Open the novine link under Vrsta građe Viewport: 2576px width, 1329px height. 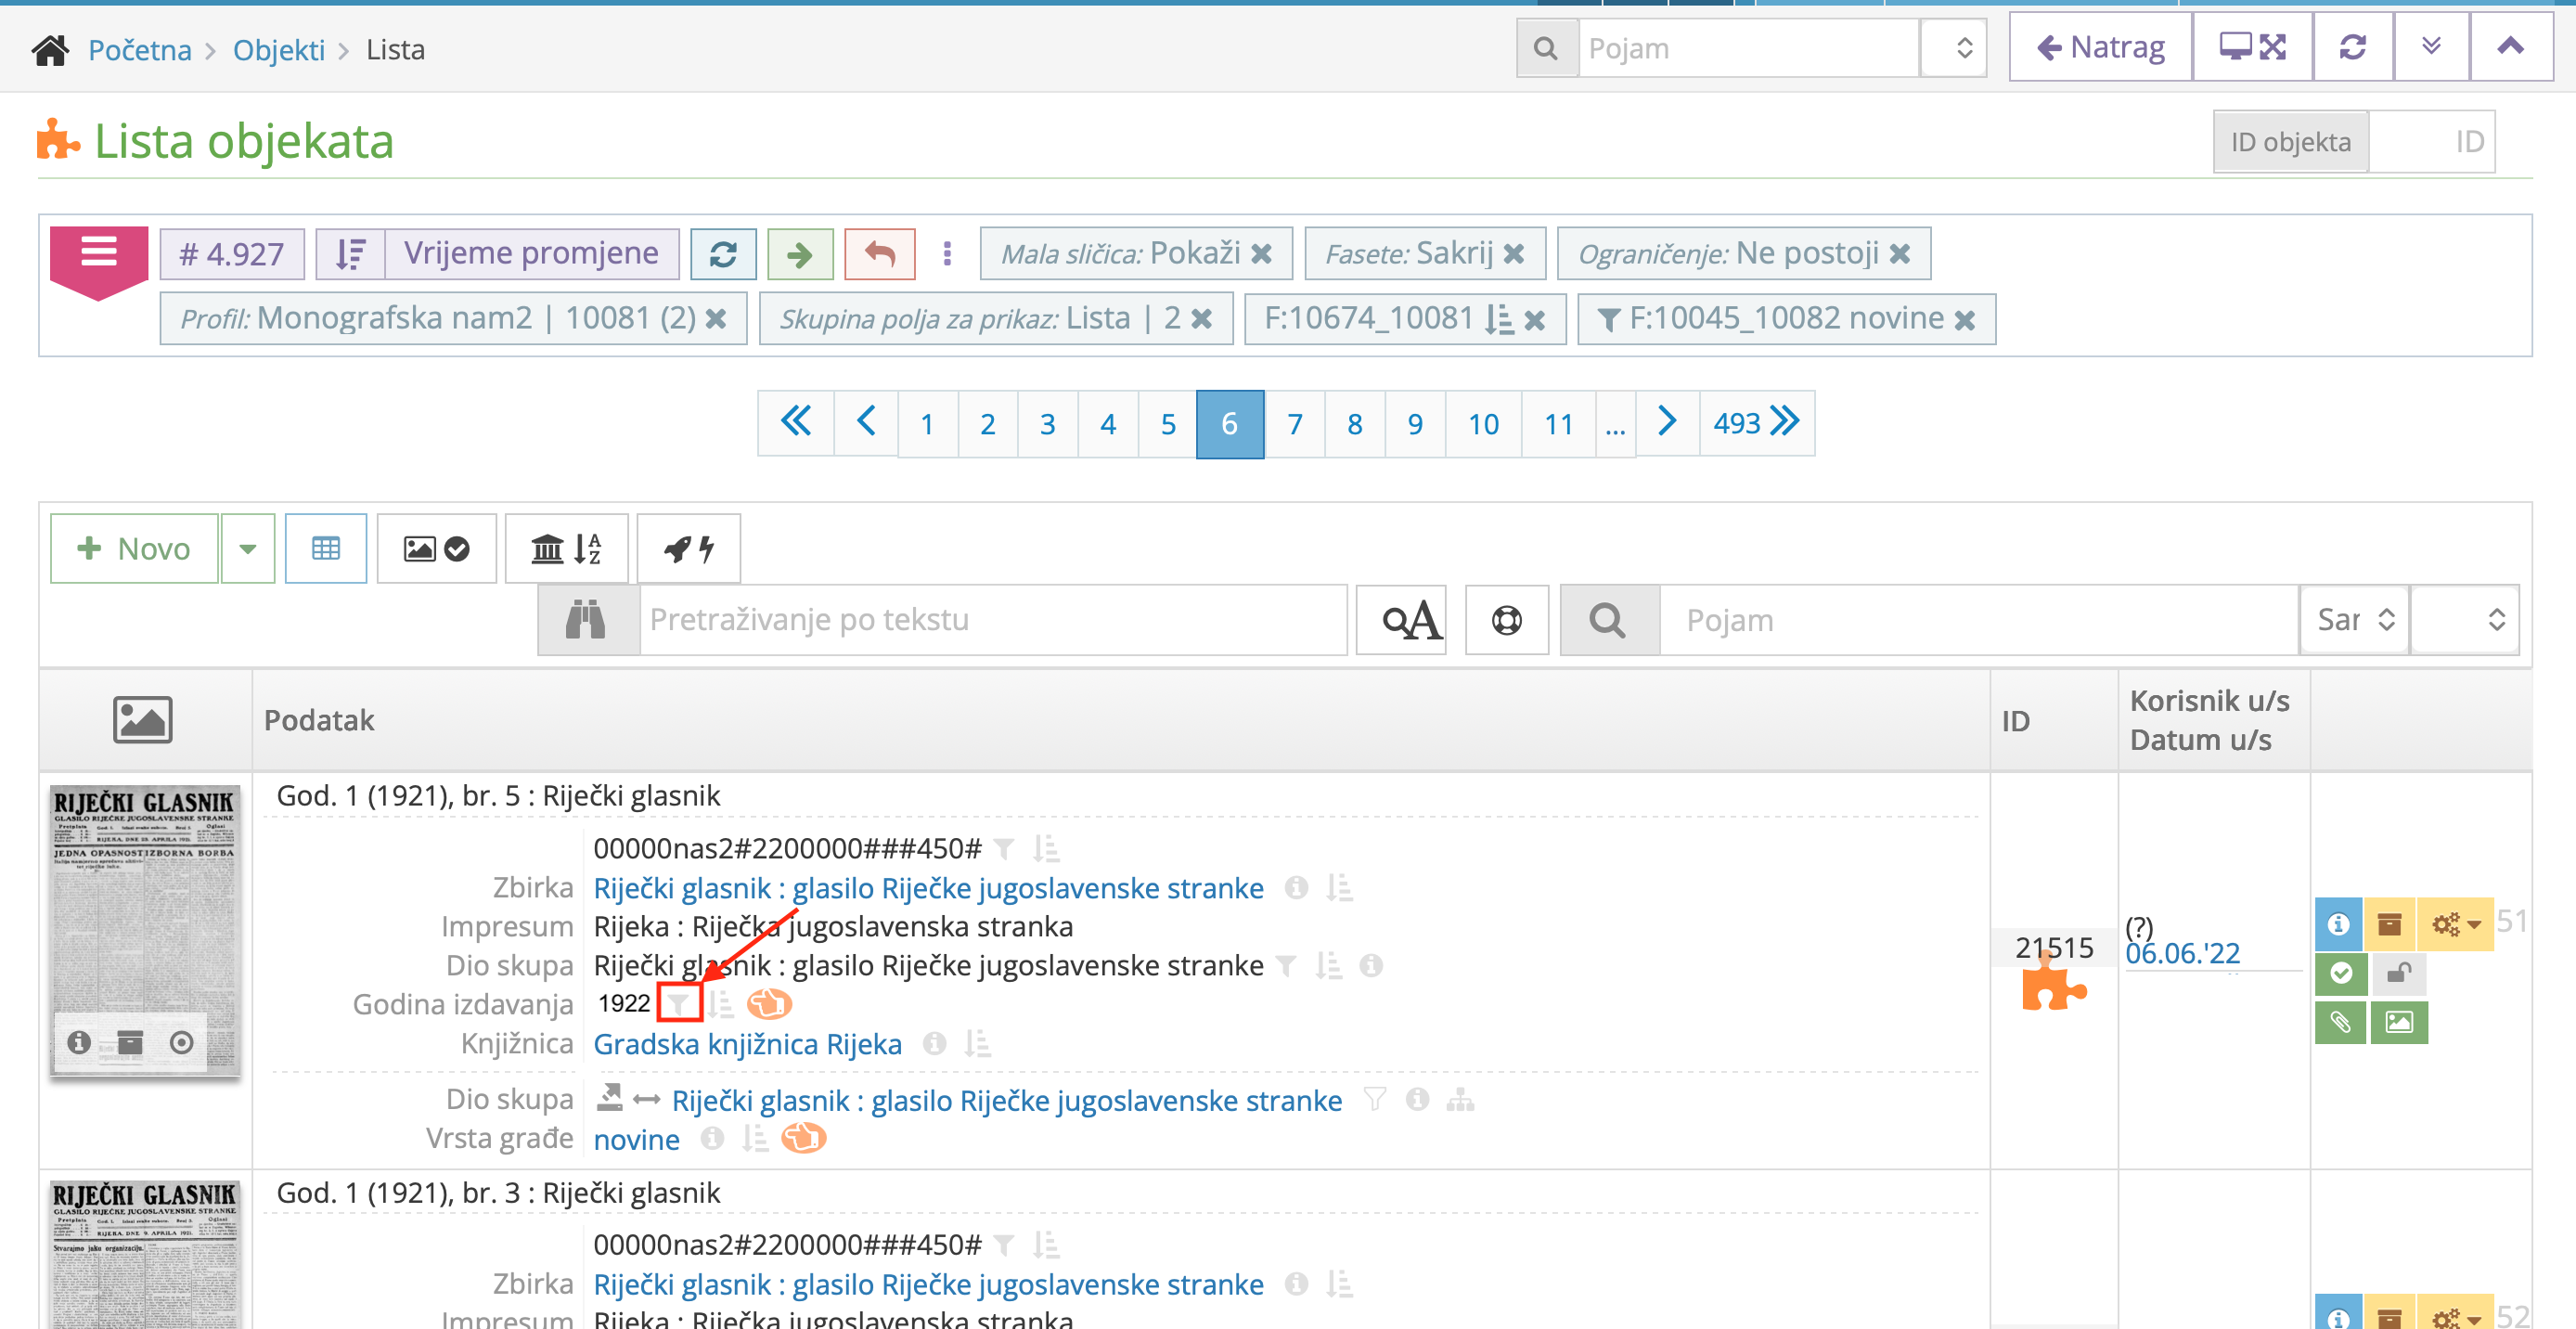(x=637, y=1139)
